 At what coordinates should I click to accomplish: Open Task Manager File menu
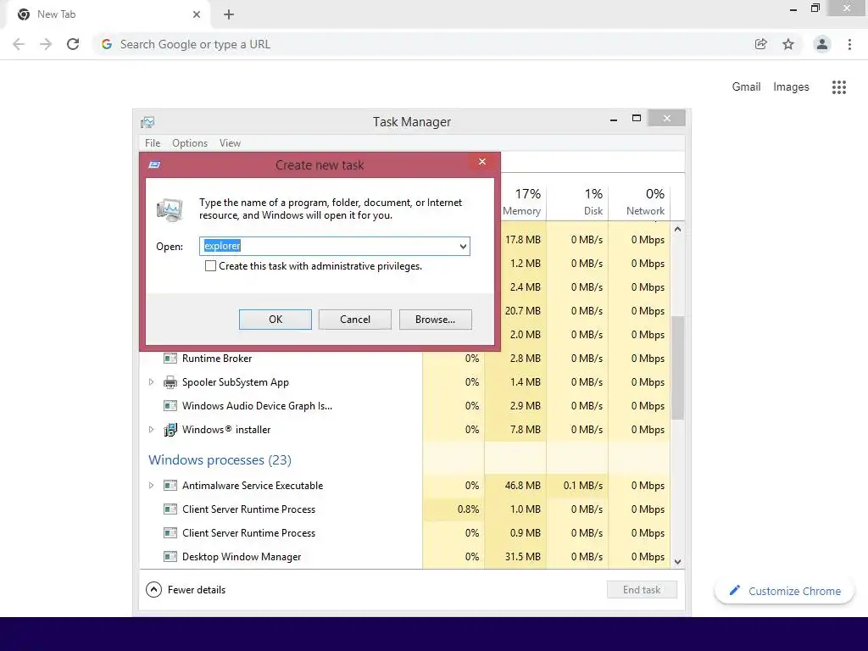(x=153, y=142)
